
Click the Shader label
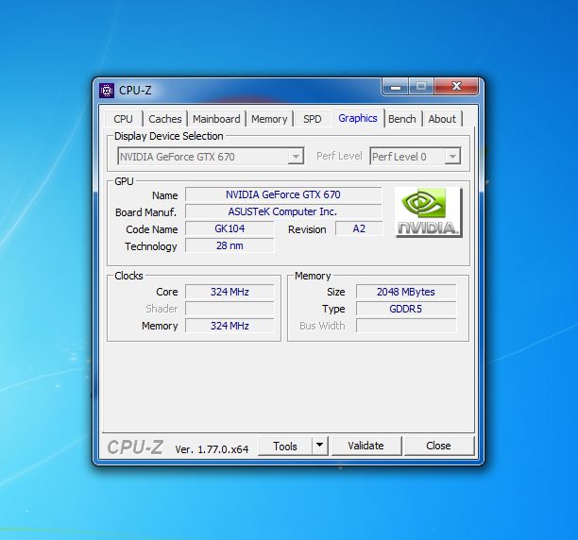point(161,309)
